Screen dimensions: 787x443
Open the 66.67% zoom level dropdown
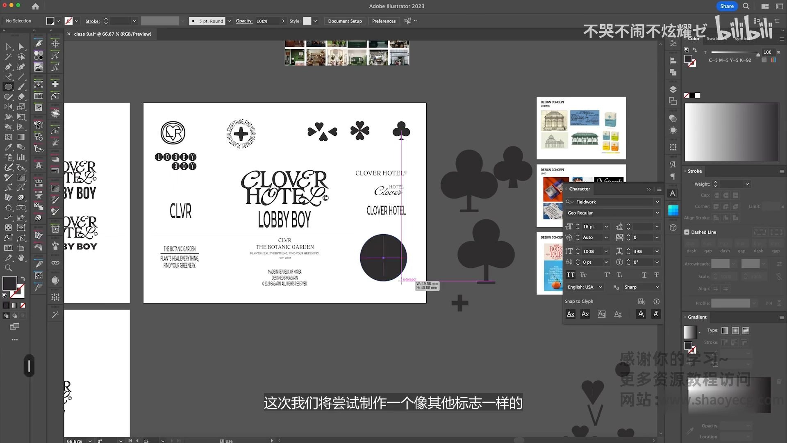90,441
